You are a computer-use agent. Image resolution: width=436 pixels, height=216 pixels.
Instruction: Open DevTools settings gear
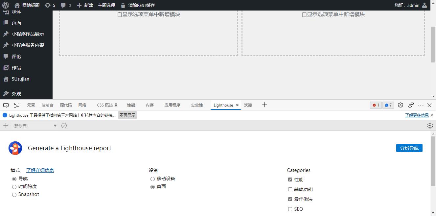pos(400,105)
